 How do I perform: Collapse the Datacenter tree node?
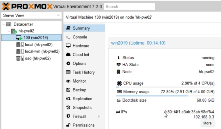(4, 24)
